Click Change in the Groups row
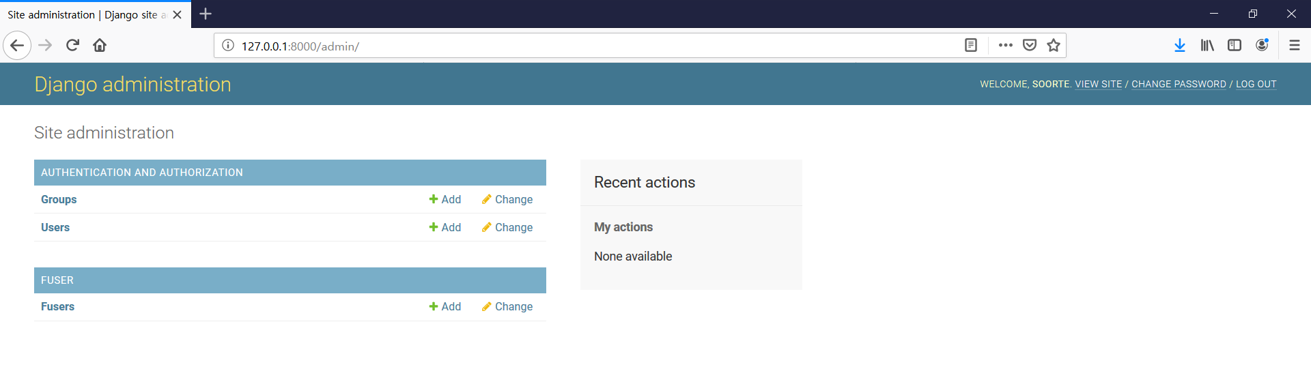 coord(507,200)
